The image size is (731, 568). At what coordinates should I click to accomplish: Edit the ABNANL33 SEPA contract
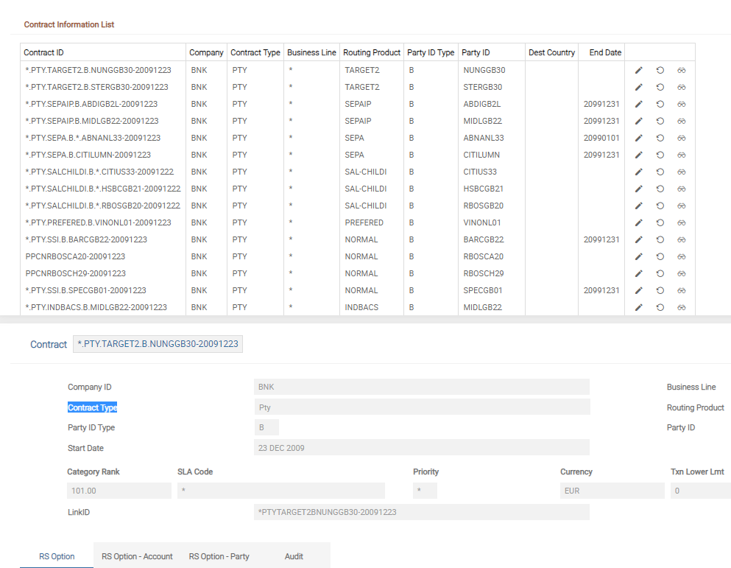(639, 138)
